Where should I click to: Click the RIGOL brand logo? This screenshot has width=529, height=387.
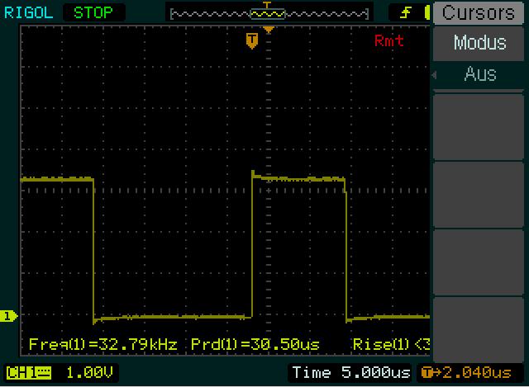pyautogui.click(x=27, y=12)
